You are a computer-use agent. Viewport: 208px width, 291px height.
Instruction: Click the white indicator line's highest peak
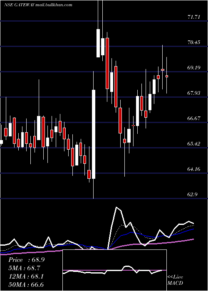point(116,207)
